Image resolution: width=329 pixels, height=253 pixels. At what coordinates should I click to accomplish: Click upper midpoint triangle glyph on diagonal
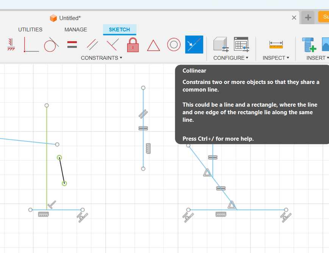(207, 172)
